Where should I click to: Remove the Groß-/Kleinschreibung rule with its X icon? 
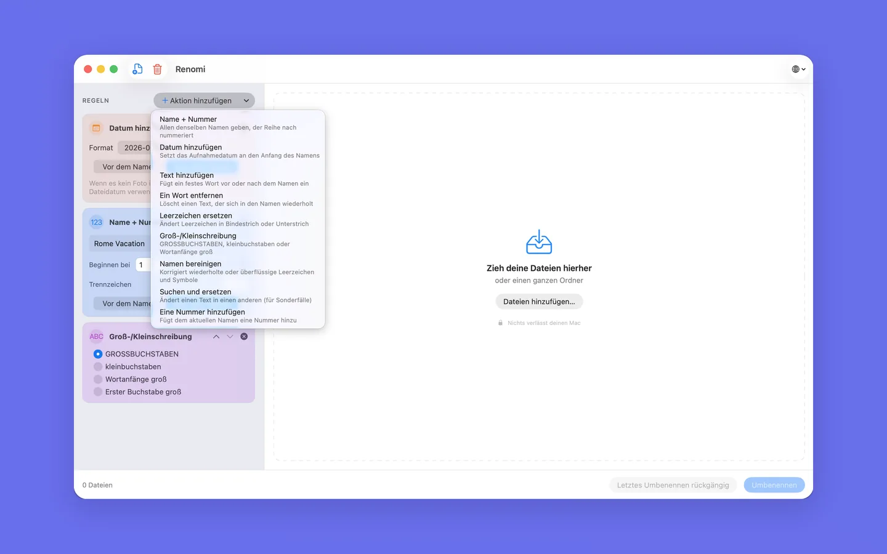tap(244, 337)
